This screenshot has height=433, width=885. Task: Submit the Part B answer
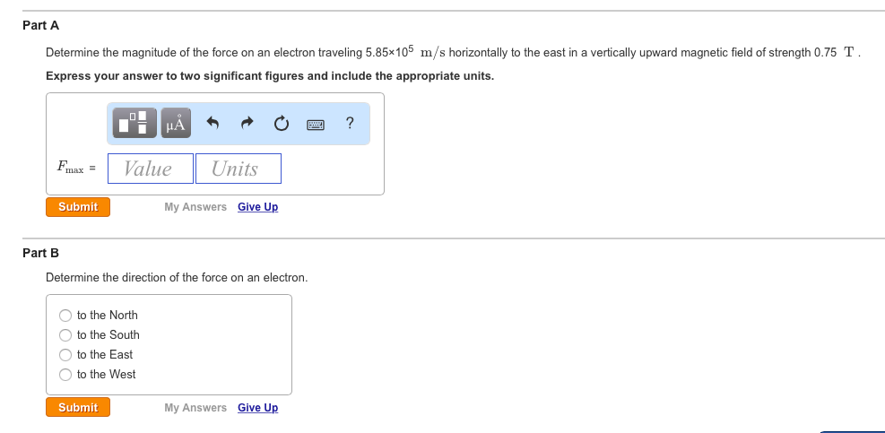click(78, 408)
